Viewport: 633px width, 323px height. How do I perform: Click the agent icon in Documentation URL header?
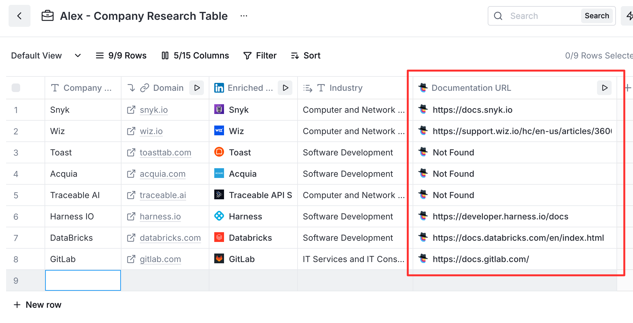click(423, 88)
